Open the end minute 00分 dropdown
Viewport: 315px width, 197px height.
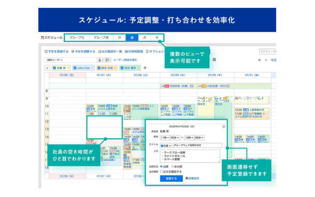pyautogui.click(x=199, y=138)
